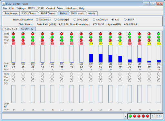Open the Edit menu
The height and width of the screenshot is (121, 165).
[x=11, y=8]
